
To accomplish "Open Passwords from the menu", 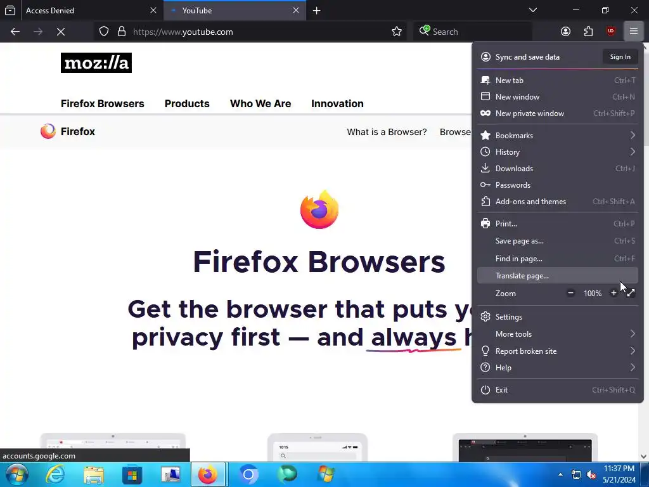I will (x=558, y=185).
